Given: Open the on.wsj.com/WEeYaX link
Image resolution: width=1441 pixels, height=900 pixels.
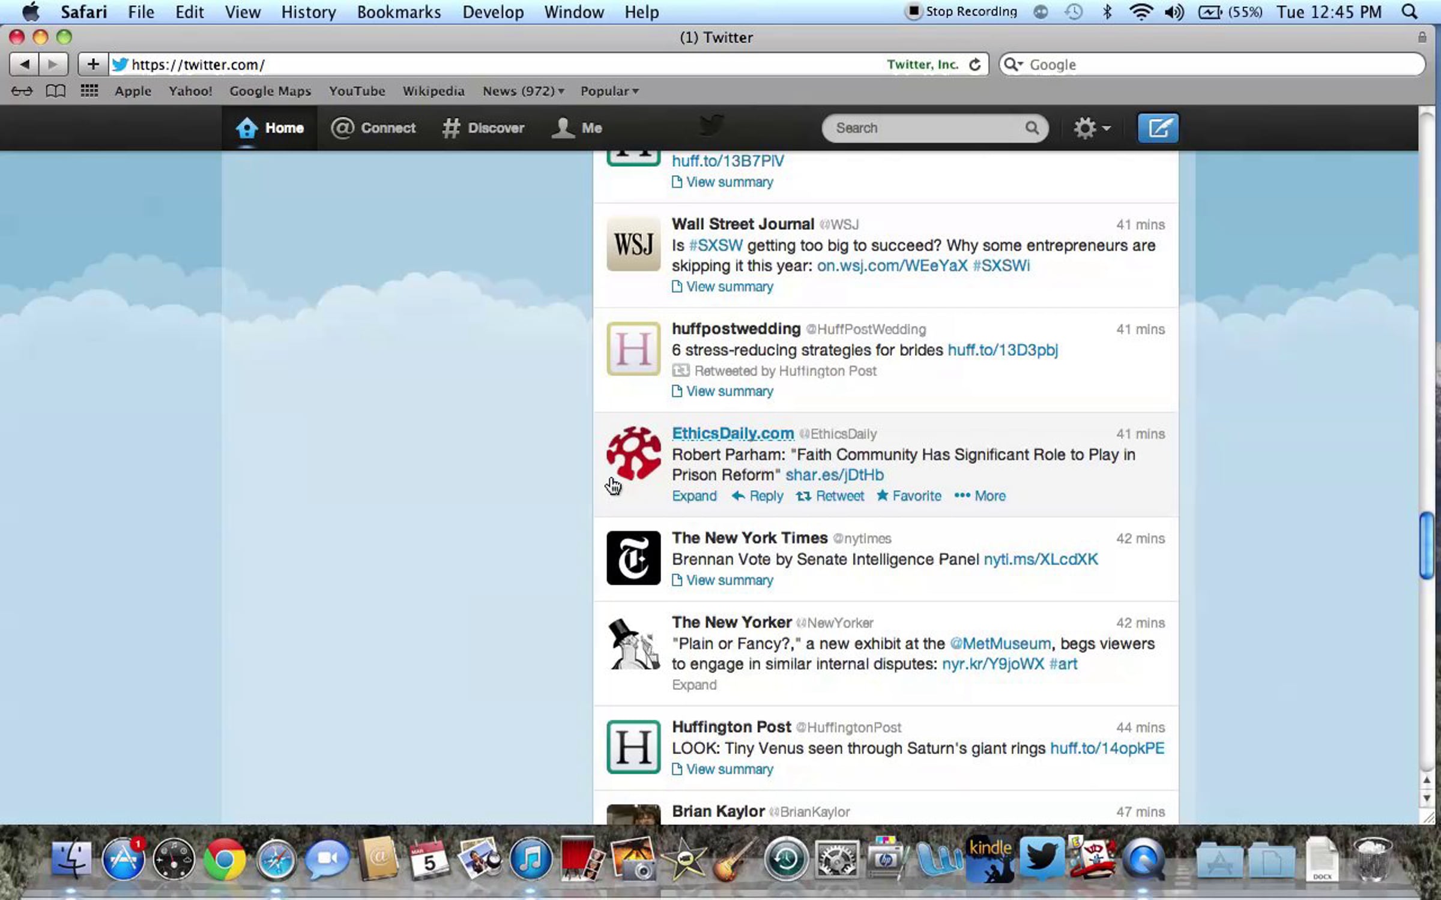Looking at the screenshot, I should [x=892, y=266].
